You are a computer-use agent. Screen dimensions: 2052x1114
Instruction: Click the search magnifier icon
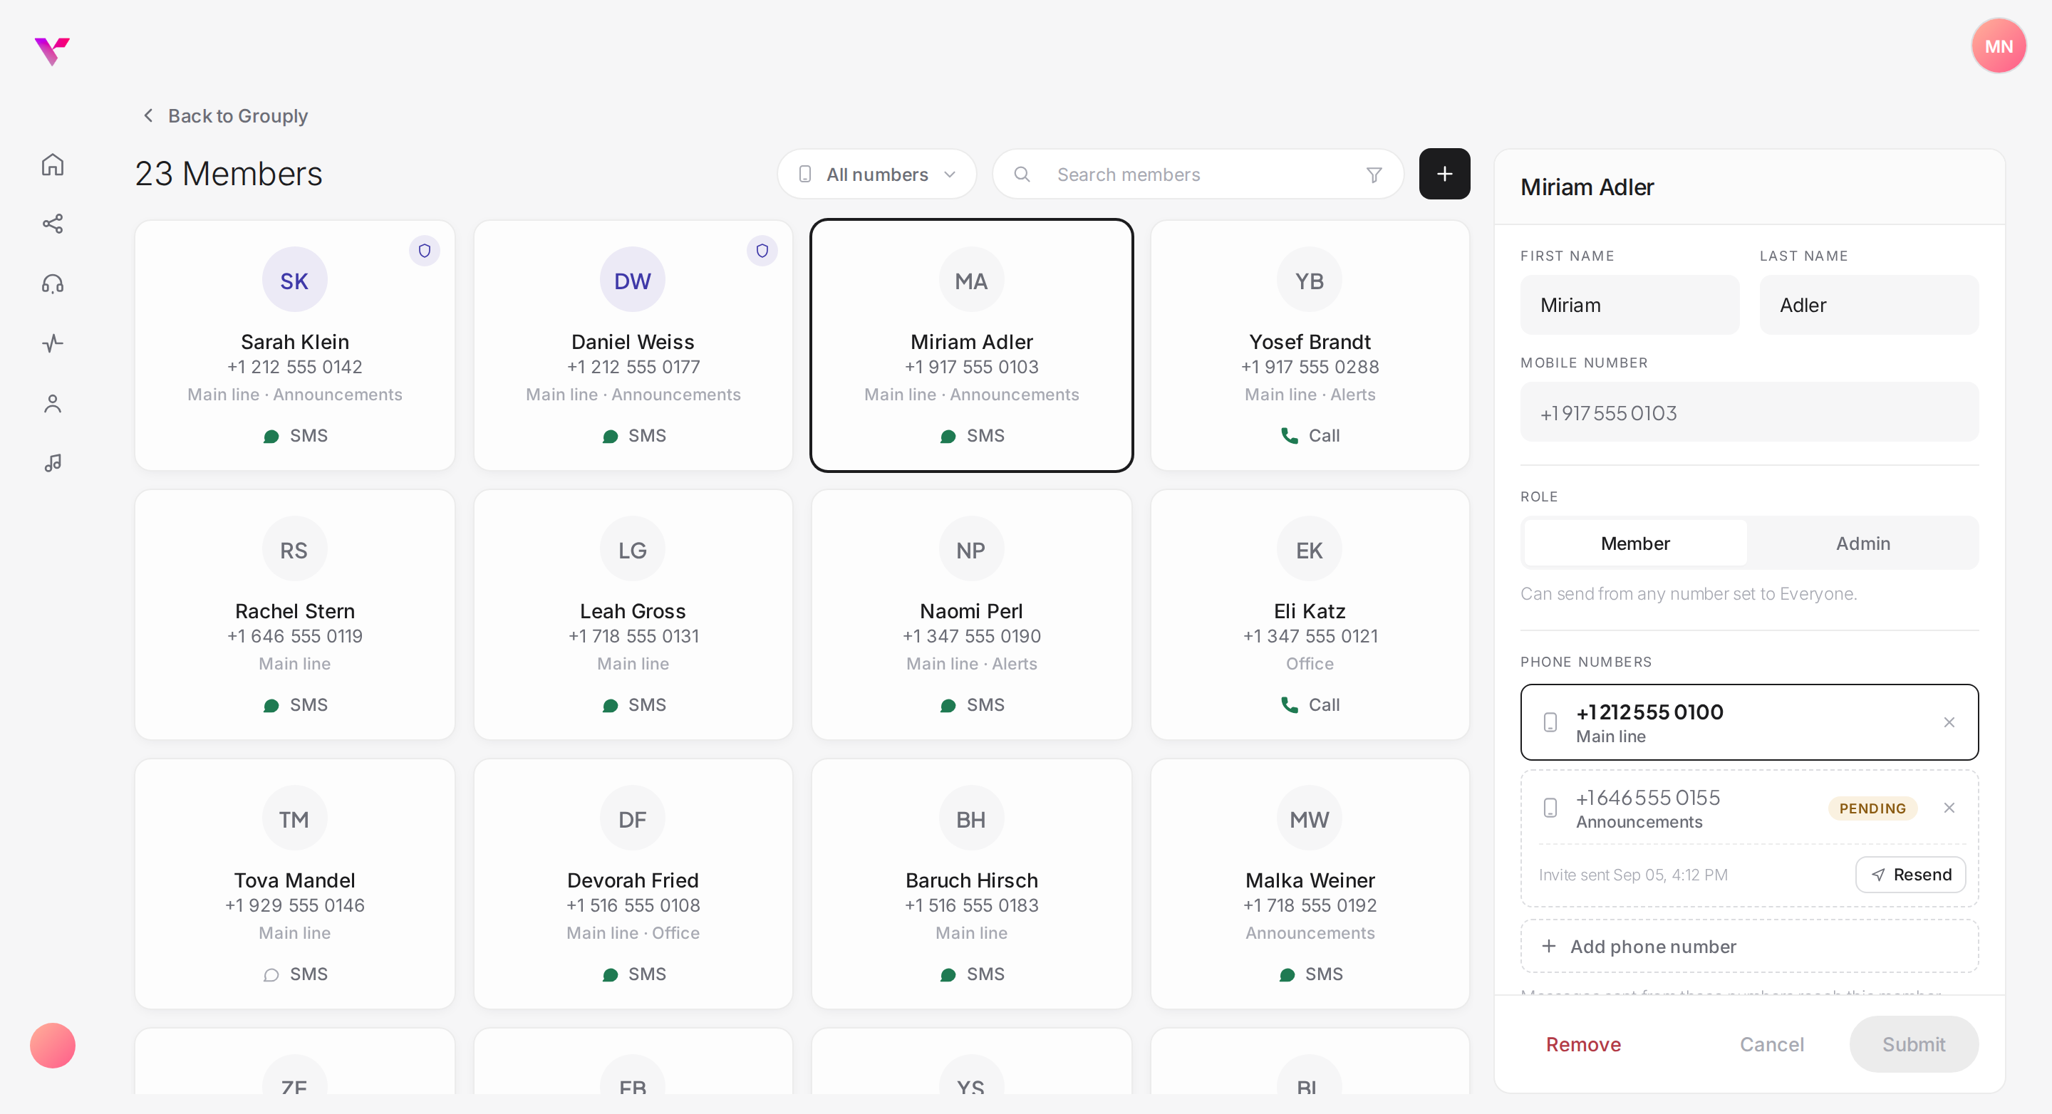pos(1022,175)
